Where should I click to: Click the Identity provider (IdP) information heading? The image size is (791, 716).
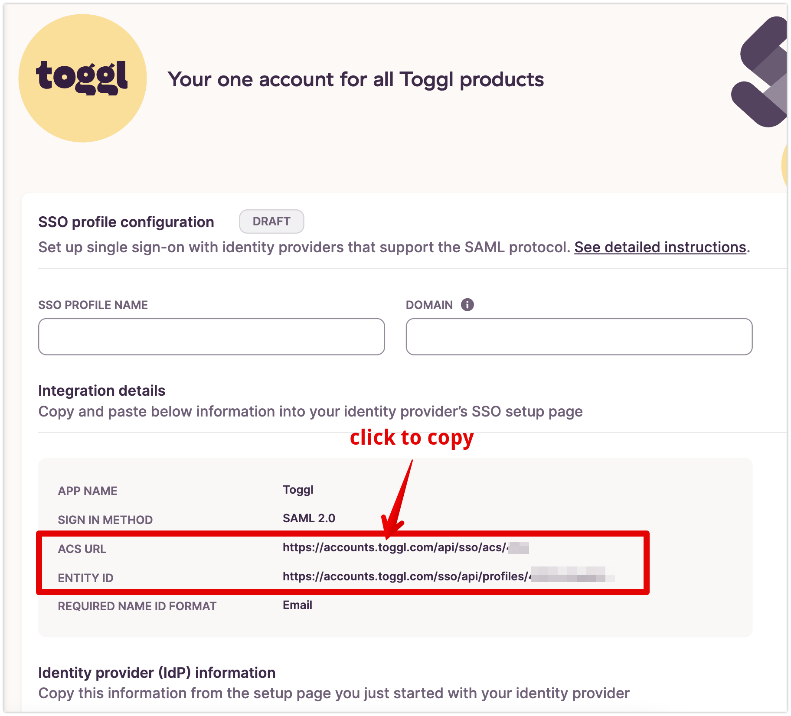pos(157,673)
